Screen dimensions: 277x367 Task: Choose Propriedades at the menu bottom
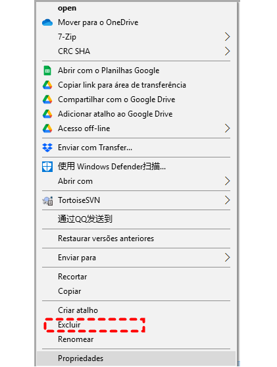click(136, 358)
